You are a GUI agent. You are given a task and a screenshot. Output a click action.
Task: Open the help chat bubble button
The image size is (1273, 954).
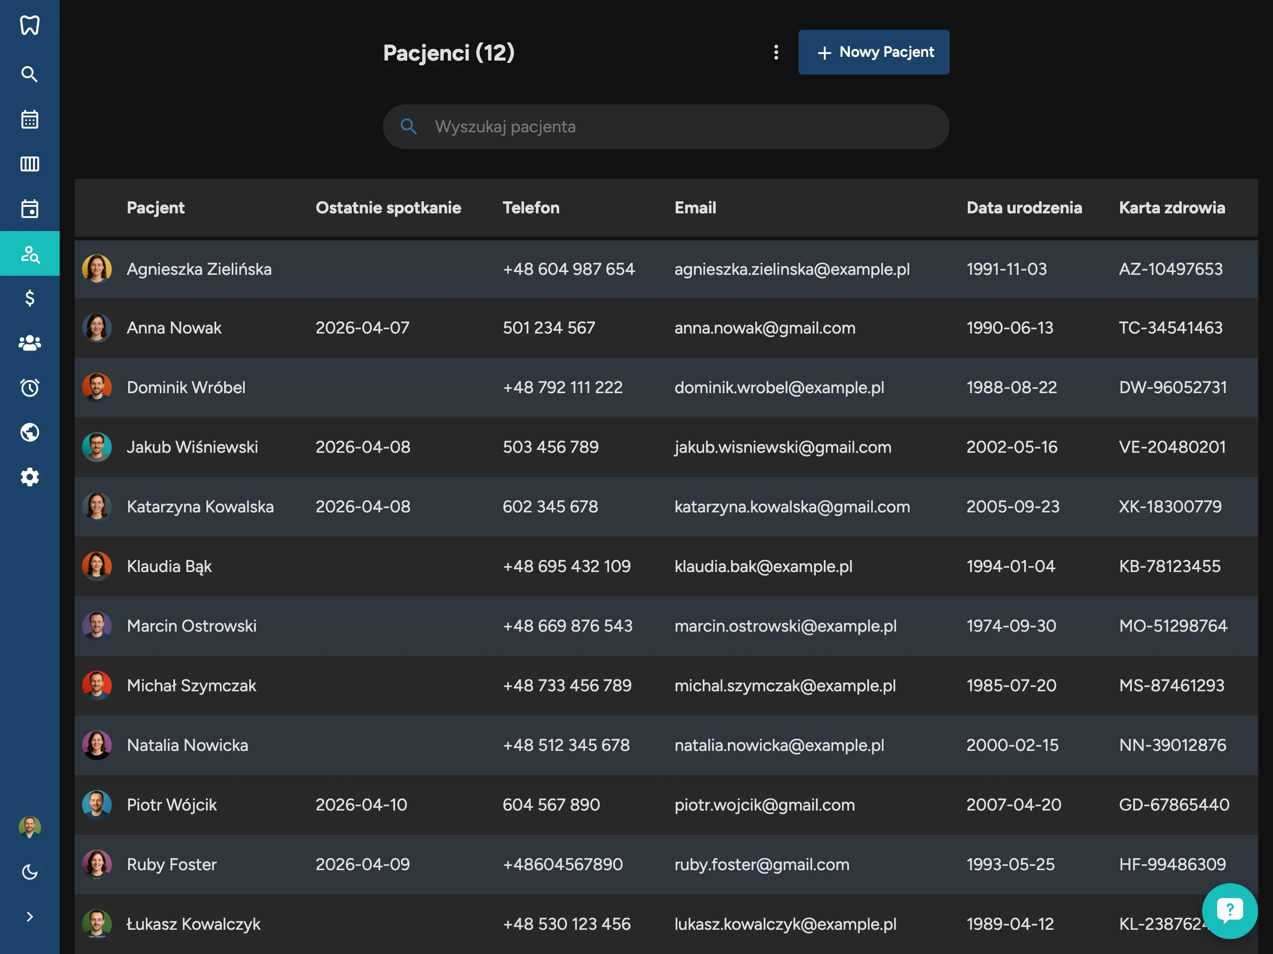click(1229, 910)
